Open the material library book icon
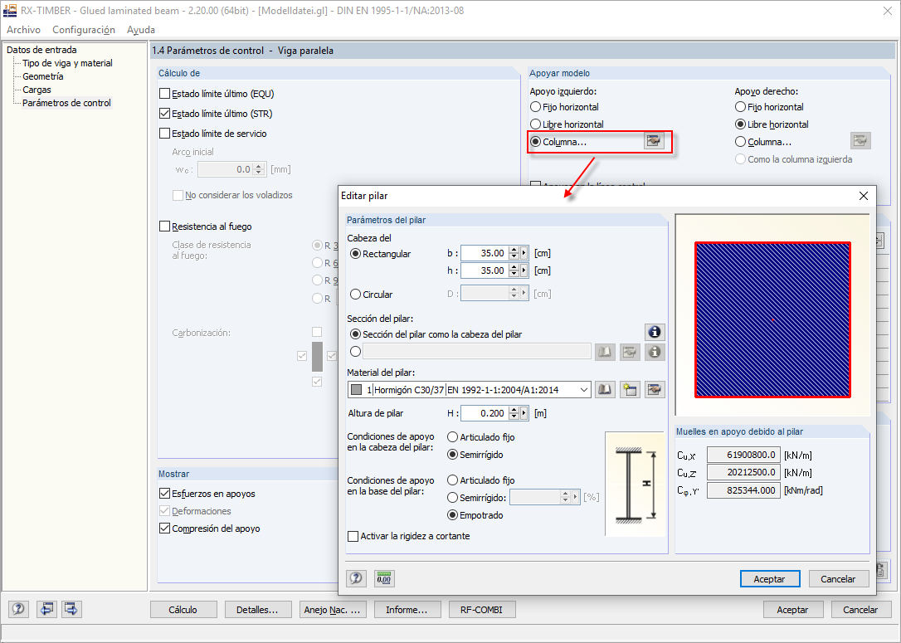 [x=605, y=390]
